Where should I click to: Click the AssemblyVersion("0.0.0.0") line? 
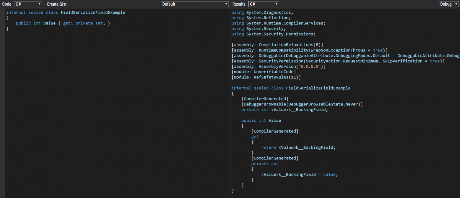(278, 67)
